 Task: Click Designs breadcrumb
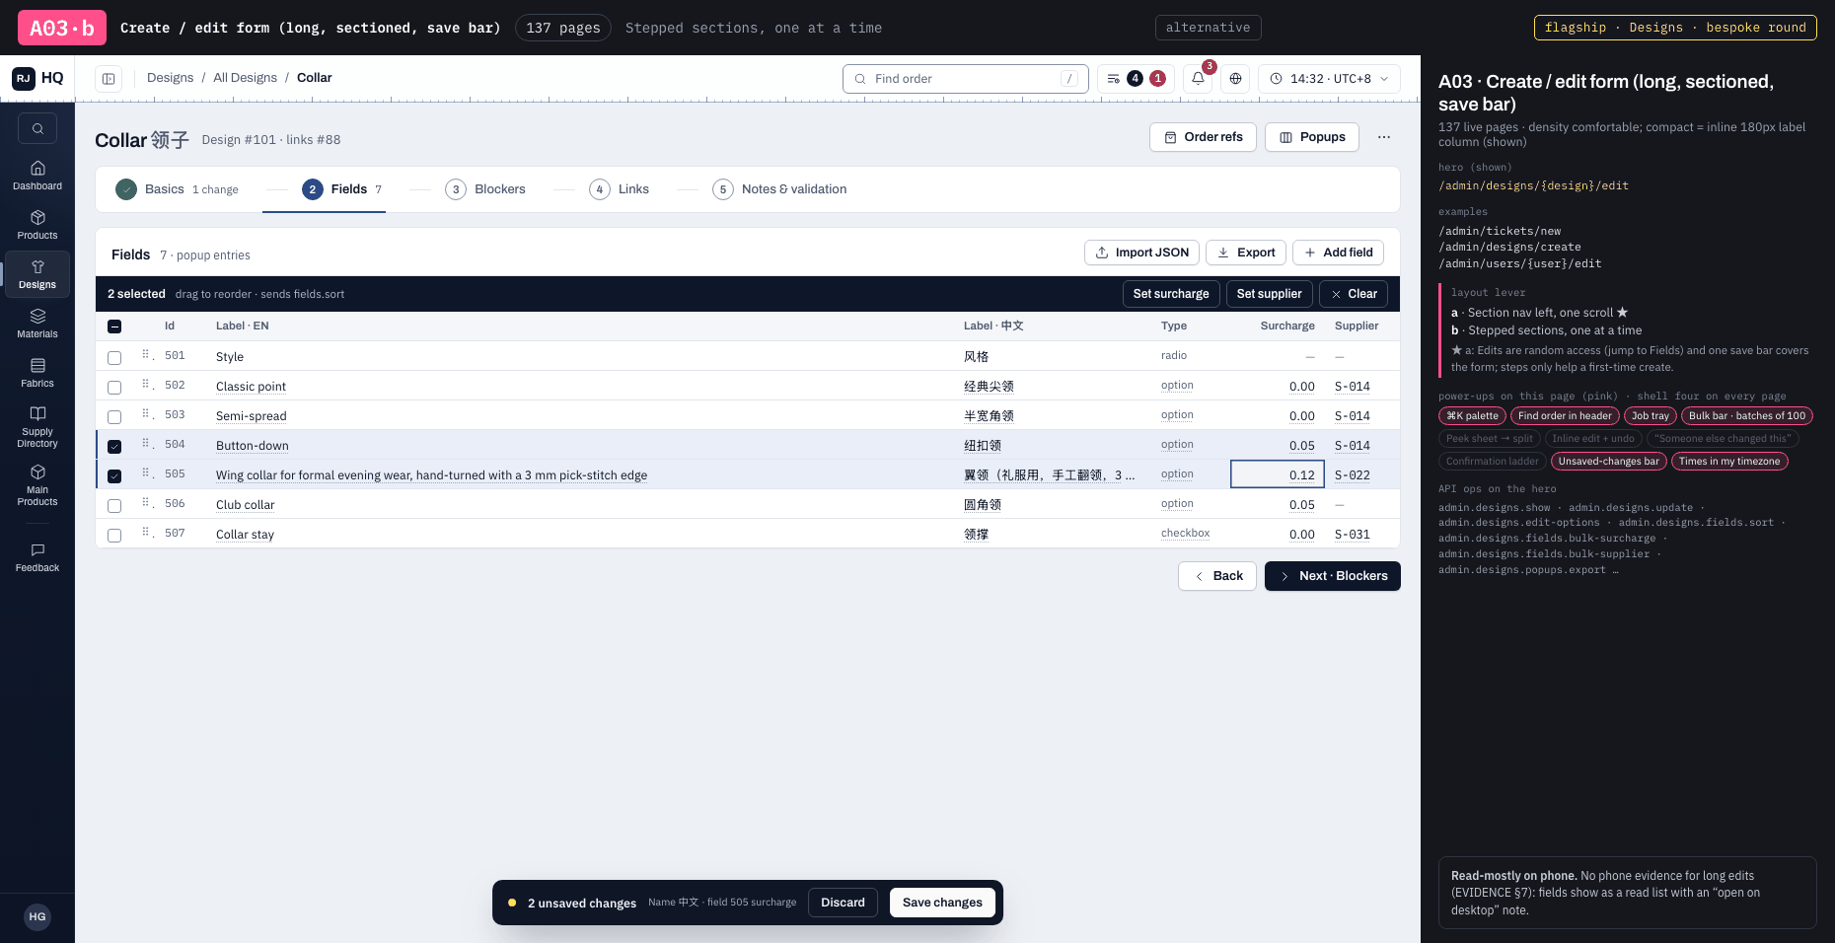(x=170, y=78)
